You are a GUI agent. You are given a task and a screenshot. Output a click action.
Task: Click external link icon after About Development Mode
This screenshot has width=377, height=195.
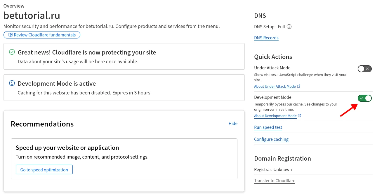[x=300, y=116]
